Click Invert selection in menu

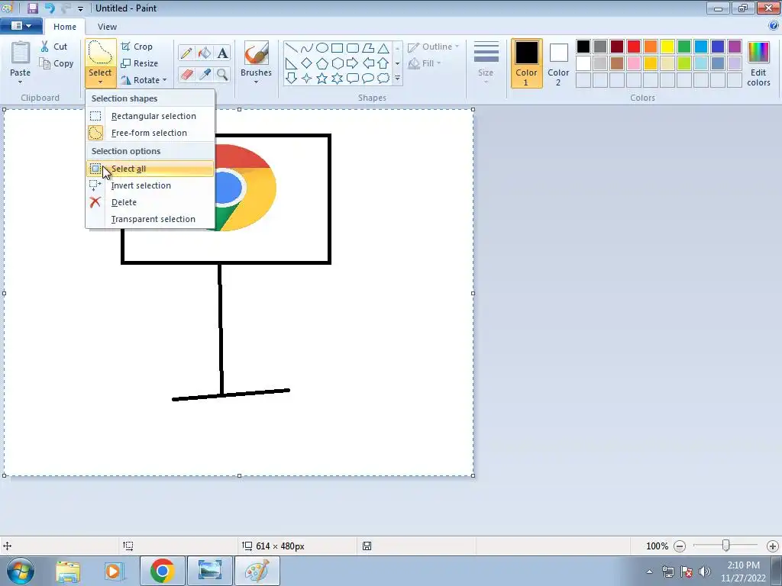pos(150,185)
